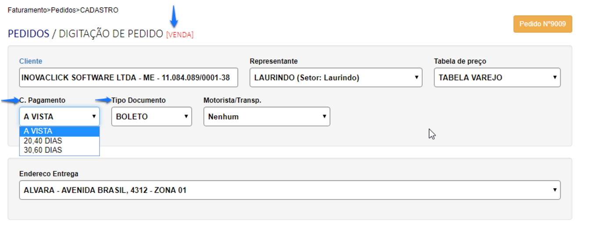
Task: Click the Endereco Entrega field label
Action: point(49,174)
